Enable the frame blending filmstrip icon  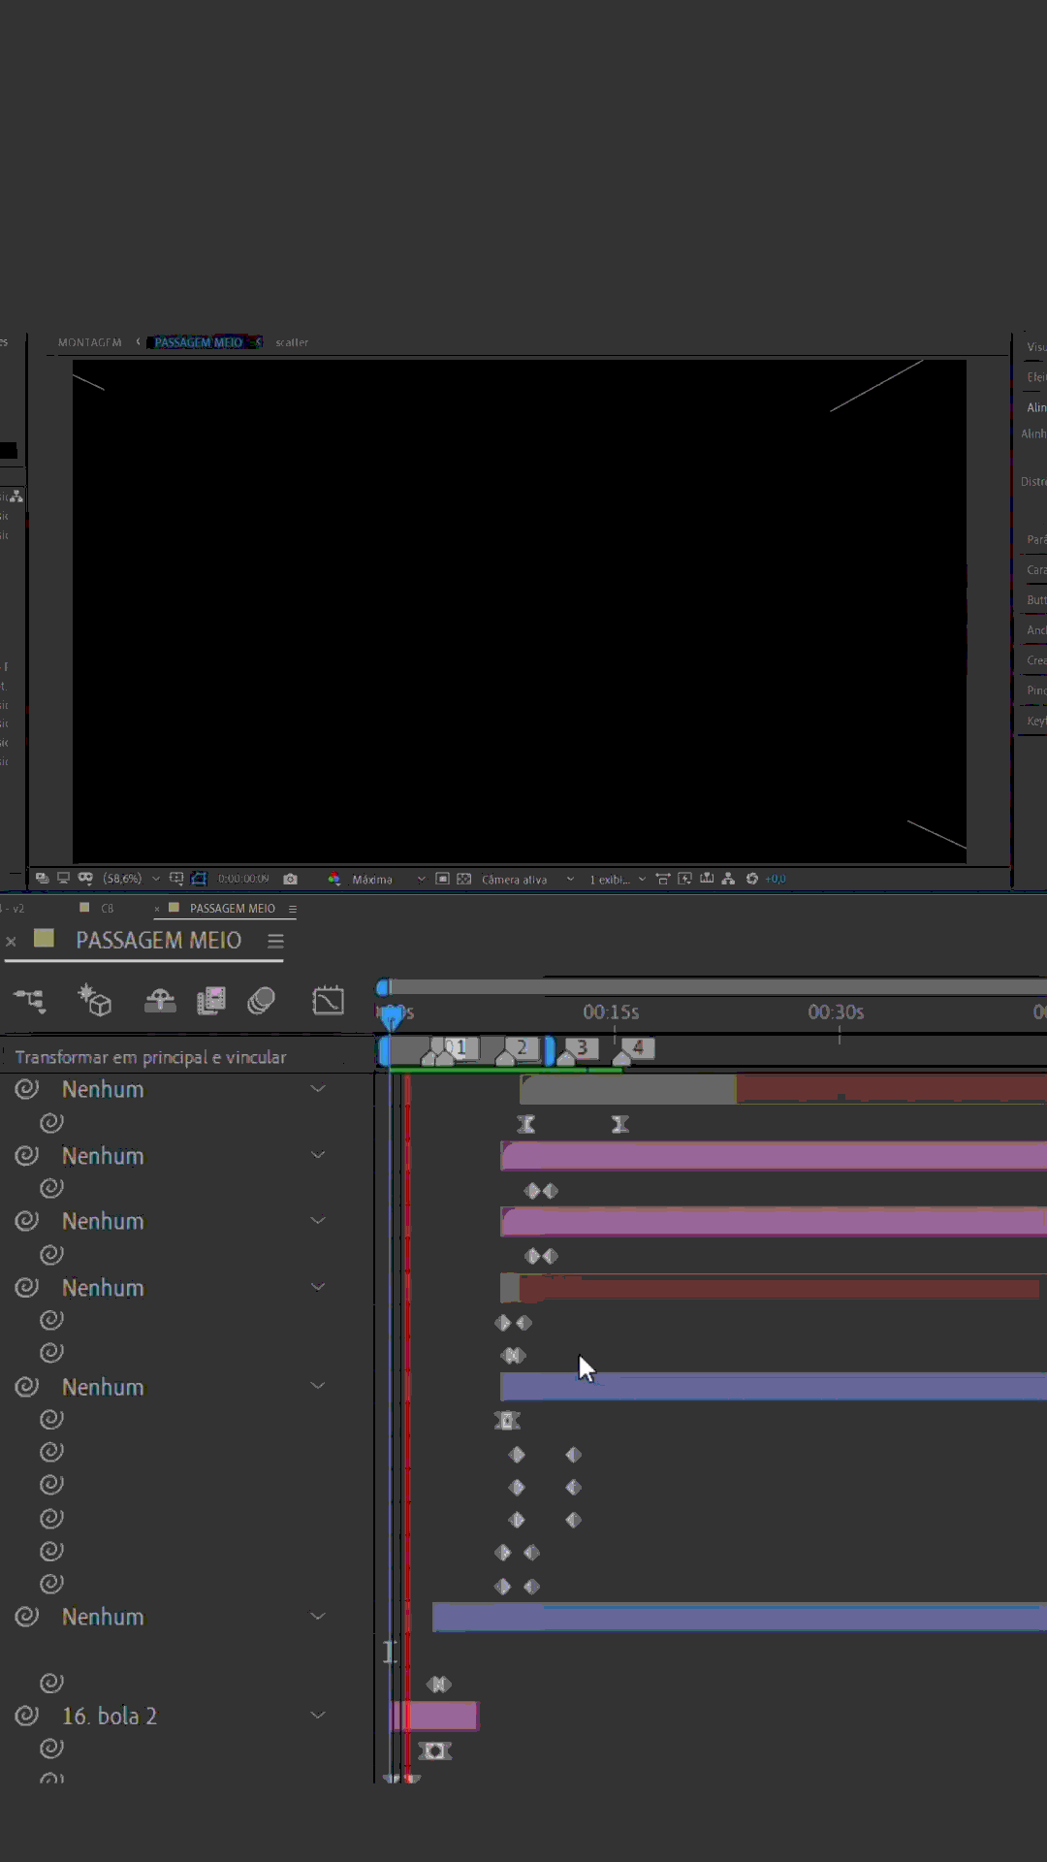click(x=210, y=1000)
